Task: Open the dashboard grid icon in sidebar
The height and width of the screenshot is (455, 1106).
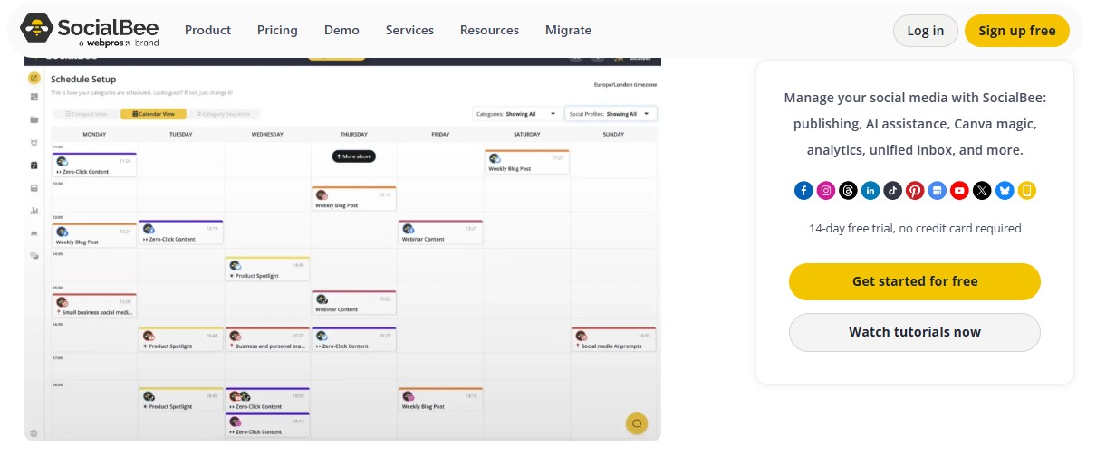Action: click(34, 97)
